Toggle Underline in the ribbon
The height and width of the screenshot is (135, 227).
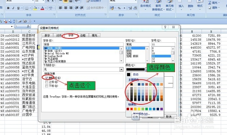point(18,8)
